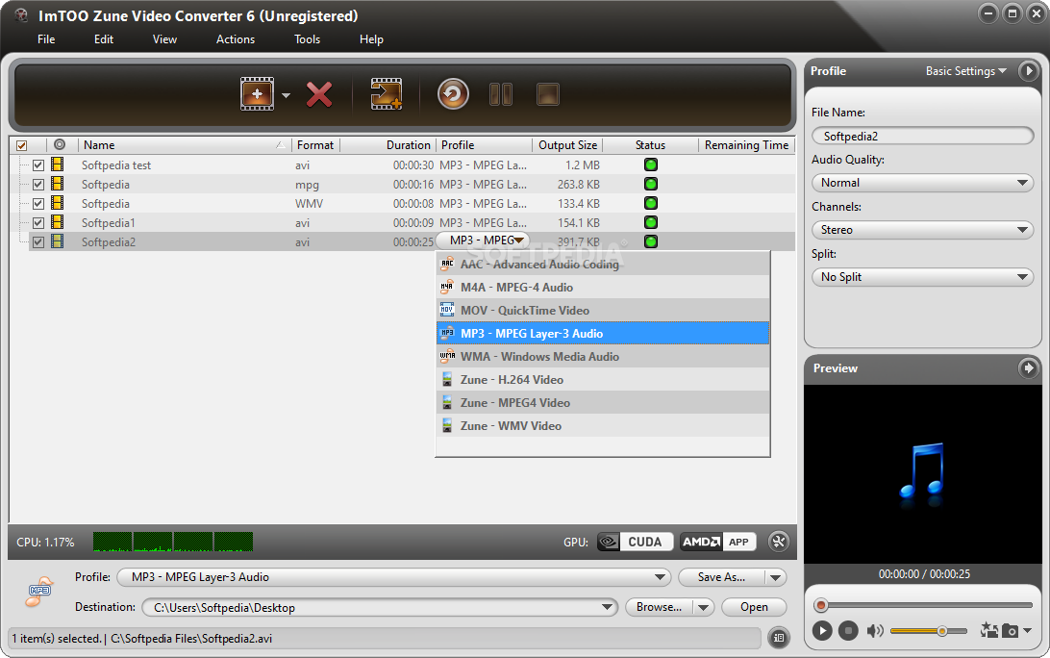Choose AAC - Advanced Audio Coding profile
This screenshot has height=658, width=1050.
point(603,264)
